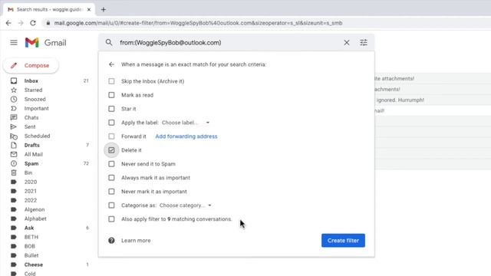Tick Also apply filter to matching conversations
The height and width of the screenshot is (276, 491).
point(111,219)
